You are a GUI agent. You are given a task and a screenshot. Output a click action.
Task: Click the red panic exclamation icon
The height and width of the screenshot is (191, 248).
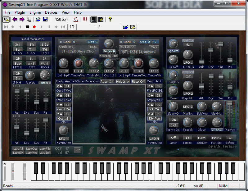[x=85, y=20]
